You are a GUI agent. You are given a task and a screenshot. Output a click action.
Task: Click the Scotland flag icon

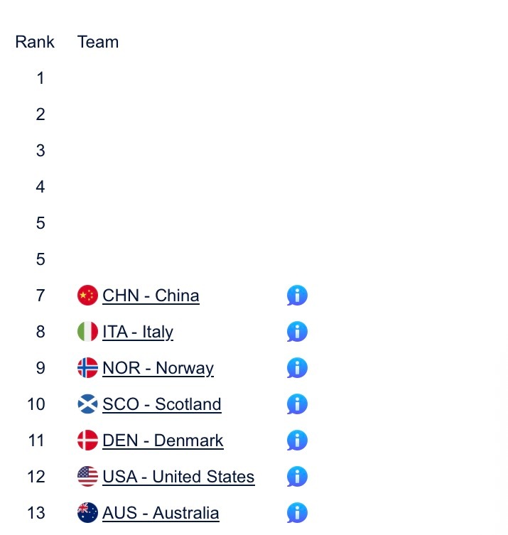tap(87, 404)
